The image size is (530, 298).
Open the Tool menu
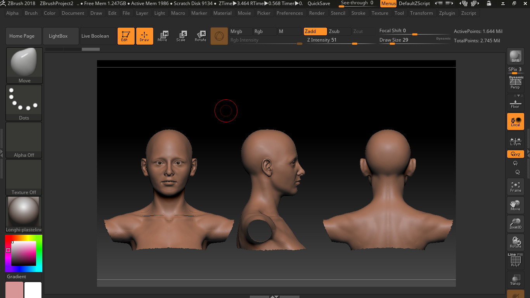[x=399, y=13]
